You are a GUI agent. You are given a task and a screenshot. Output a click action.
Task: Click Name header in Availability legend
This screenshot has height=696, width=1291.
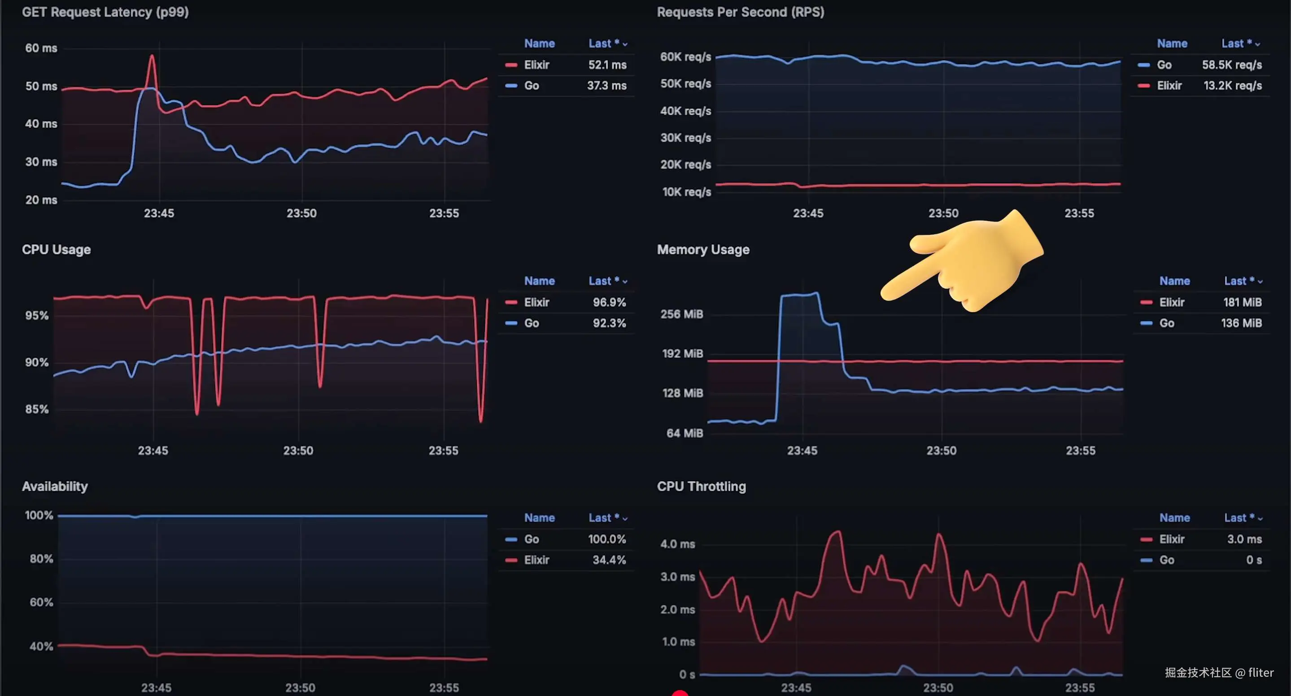(539, 518)
